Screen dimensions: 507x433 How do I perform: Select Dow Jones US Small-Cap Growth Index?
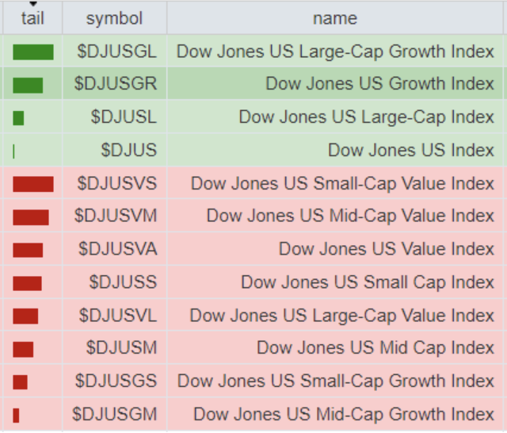(x=336, y=381)
